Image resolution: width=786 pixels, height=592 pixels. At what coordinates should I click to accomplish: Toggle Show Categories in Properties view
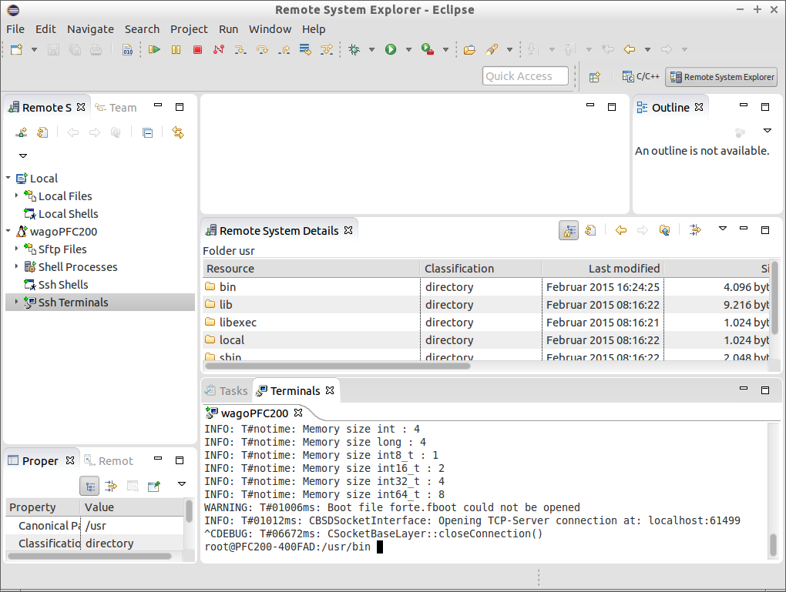[90, 486]
